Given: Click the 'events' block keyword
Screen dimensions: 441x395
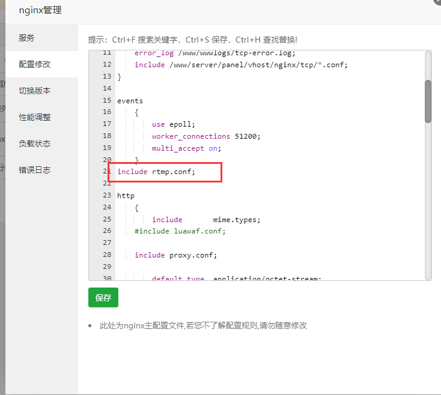Looking at the screenshot, I should pyautogui.click(x=130, y=101).
